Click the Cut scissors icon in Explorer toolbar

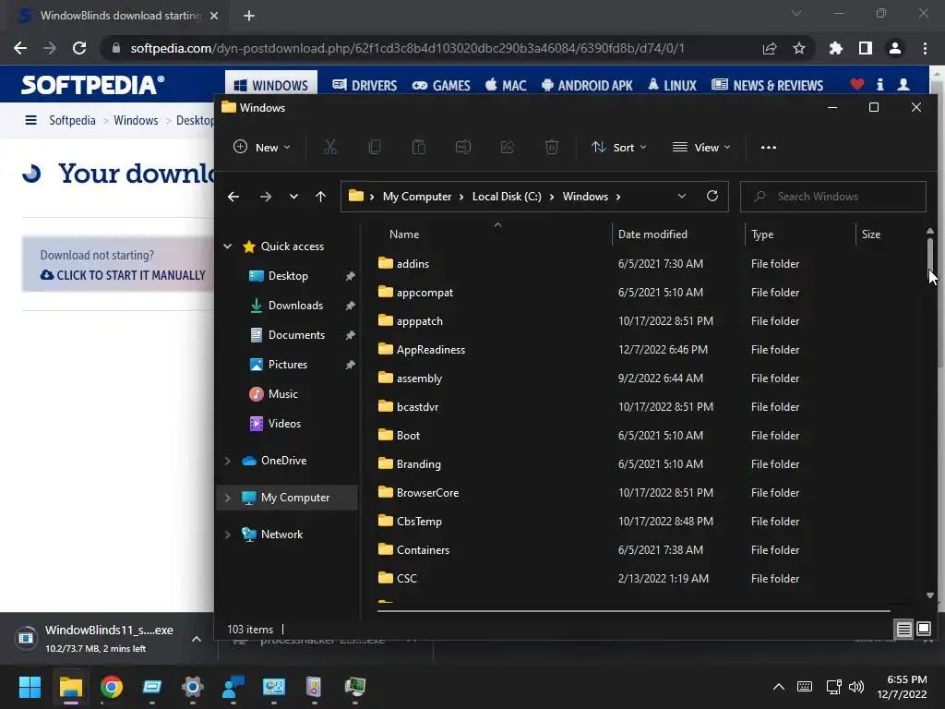pos(329,147)
